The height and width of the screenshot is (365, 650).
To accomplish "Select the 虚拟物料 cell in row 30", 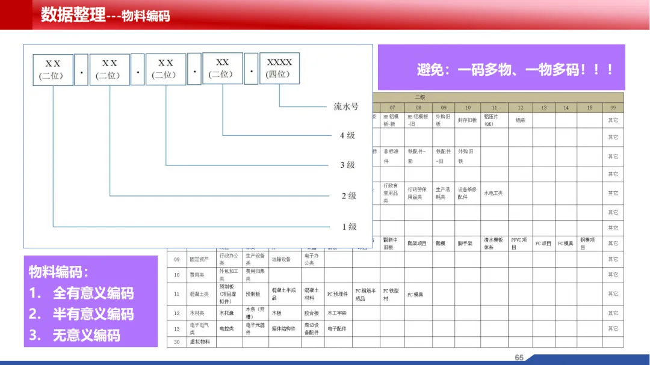I will tap(200, 342).
